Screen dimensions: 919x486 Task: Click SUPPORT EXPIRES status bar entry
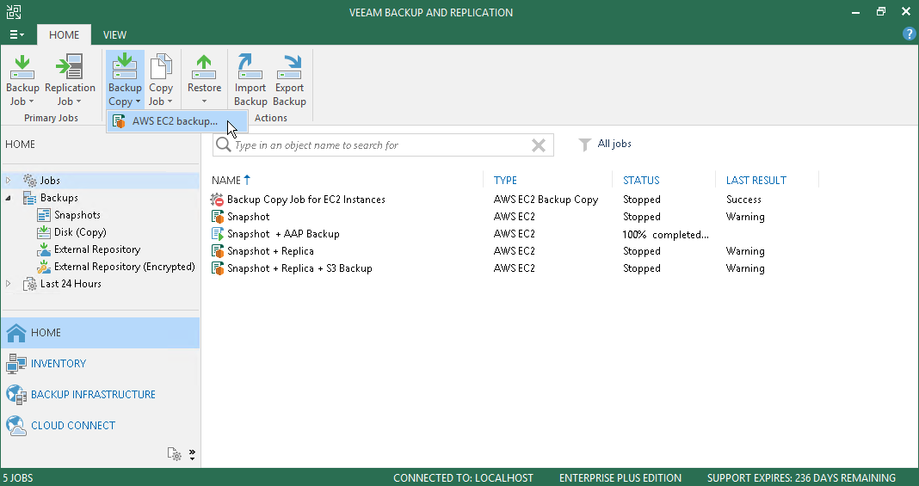coord(801,477)
